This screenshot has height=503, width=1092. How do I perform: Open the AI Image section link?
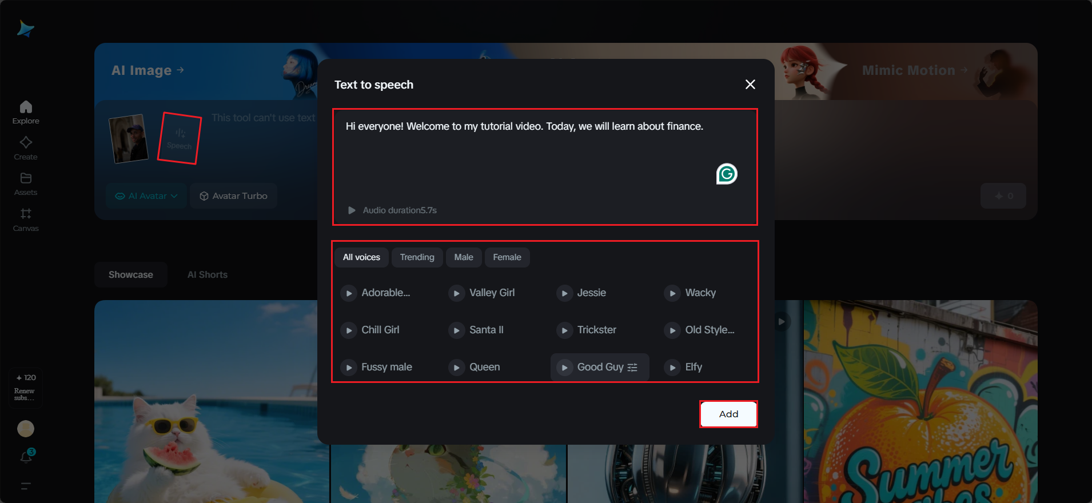(148, 70)
